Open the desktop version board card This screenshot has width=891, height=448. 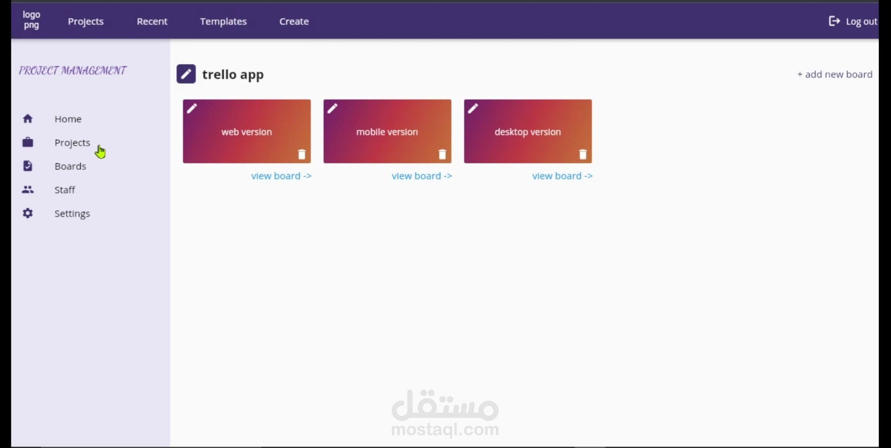(528, 131)
